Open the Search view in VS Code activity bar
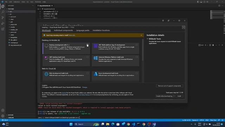Viewport: 225px width, 127px height. (x=3, y=12)
